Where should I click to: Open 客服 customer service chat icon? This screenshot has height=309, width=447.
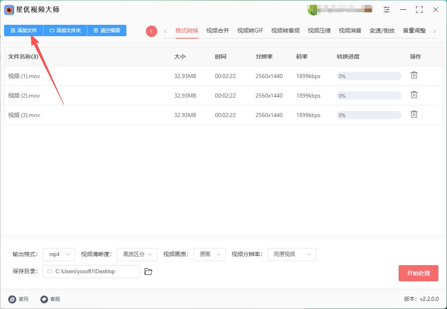pyautogui.click(x=44, y=299)
